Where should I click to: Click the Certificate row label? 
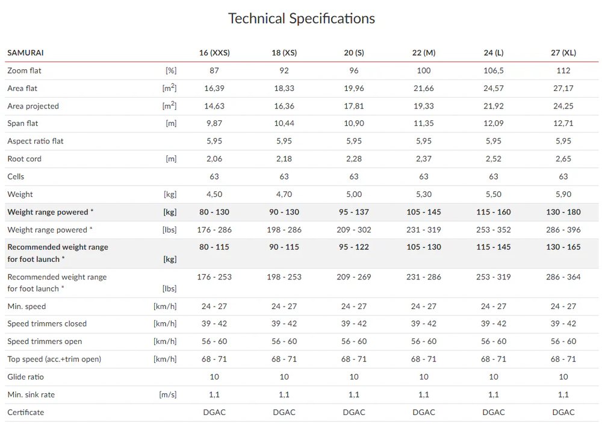click(26, 412)
